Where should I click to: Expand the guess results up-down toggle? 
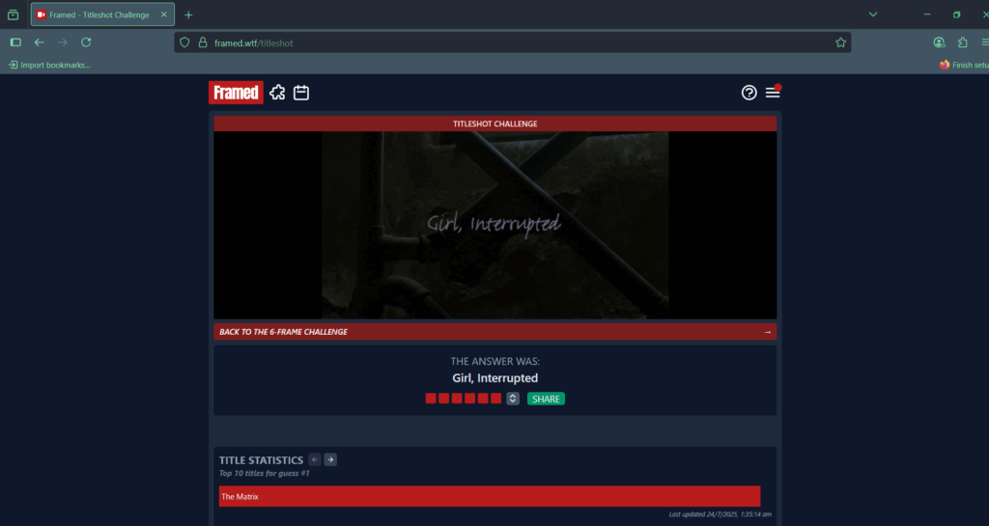pos(513,399)
